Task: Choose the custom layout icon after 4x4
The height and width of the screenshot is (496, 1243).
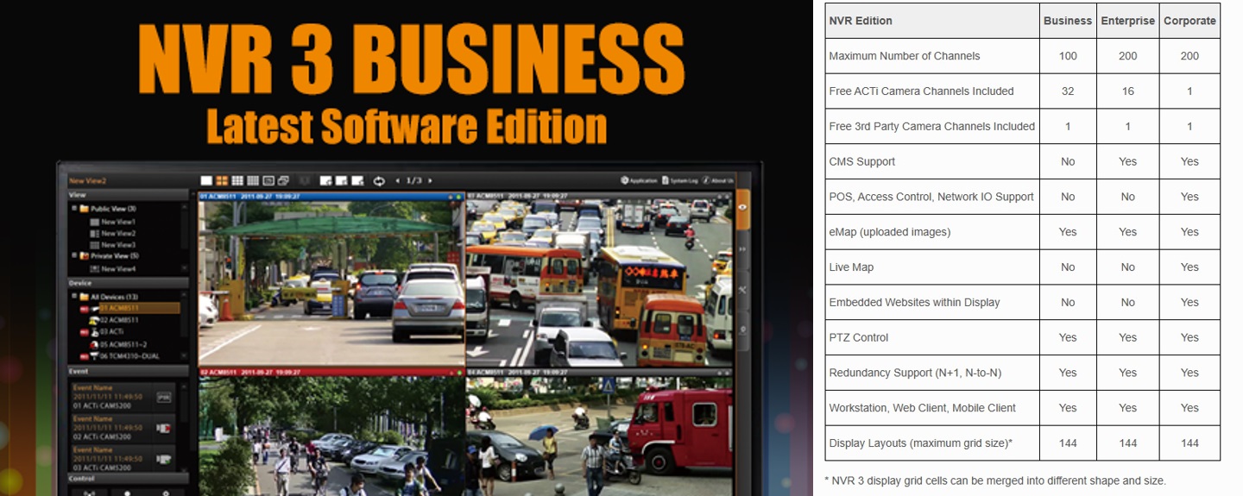Action: tap(268, 180)
